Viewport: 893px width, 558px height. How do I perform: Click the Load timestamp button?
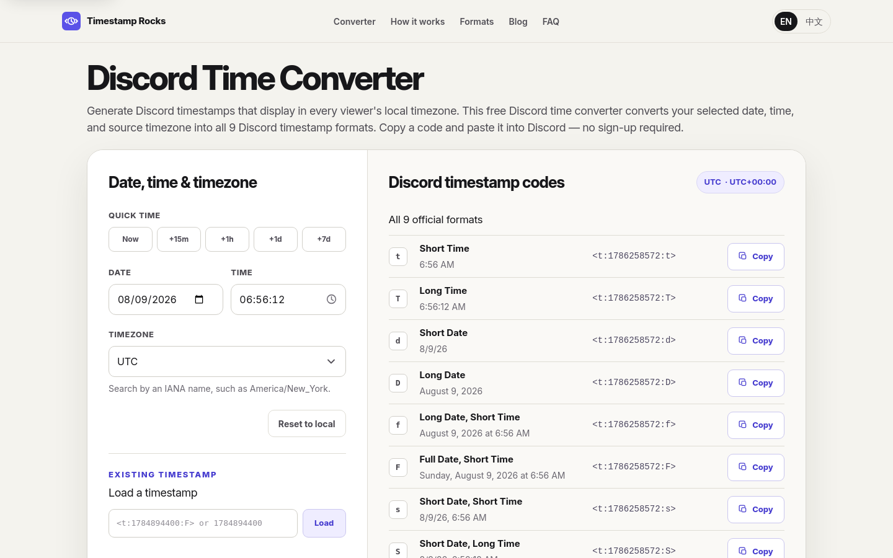(x=324, y=523)
